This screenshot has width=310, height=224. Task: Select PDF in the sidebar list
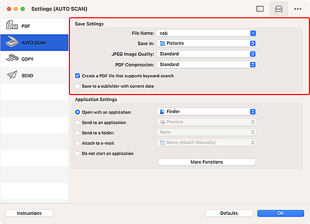34,26
